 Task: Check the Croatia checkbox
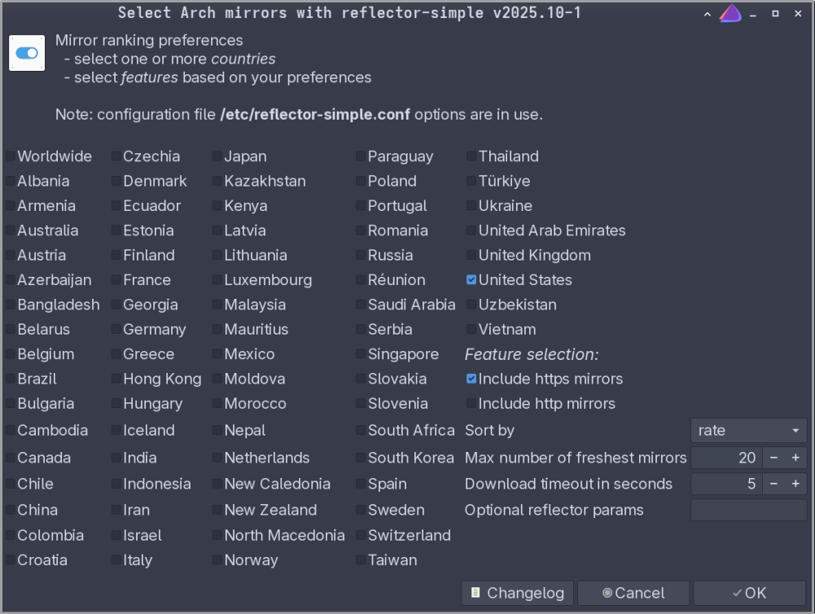11,560
